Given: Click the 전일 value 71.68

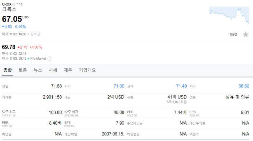Looking at the screenshot, I should (56, 86).
